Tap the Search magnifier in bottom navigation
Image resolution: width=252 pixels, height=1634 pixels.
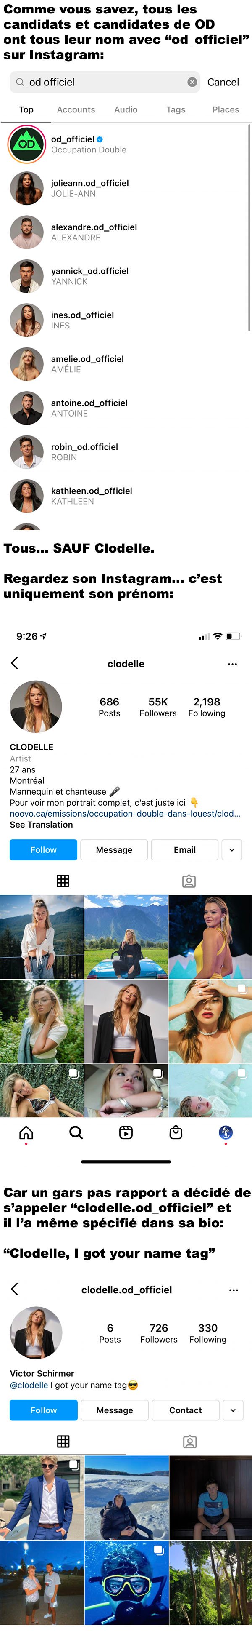click(76, 1132)
